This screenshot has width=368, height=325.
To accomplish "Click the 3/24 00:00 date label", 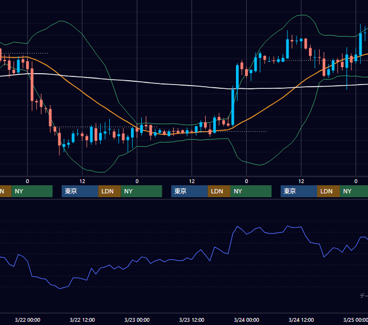I will click(246, 320).
